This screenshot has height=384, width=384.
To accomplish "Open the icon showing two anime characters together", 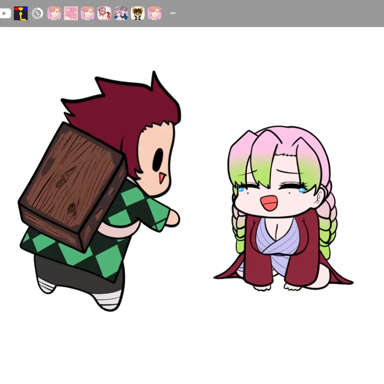I will 121,14.
